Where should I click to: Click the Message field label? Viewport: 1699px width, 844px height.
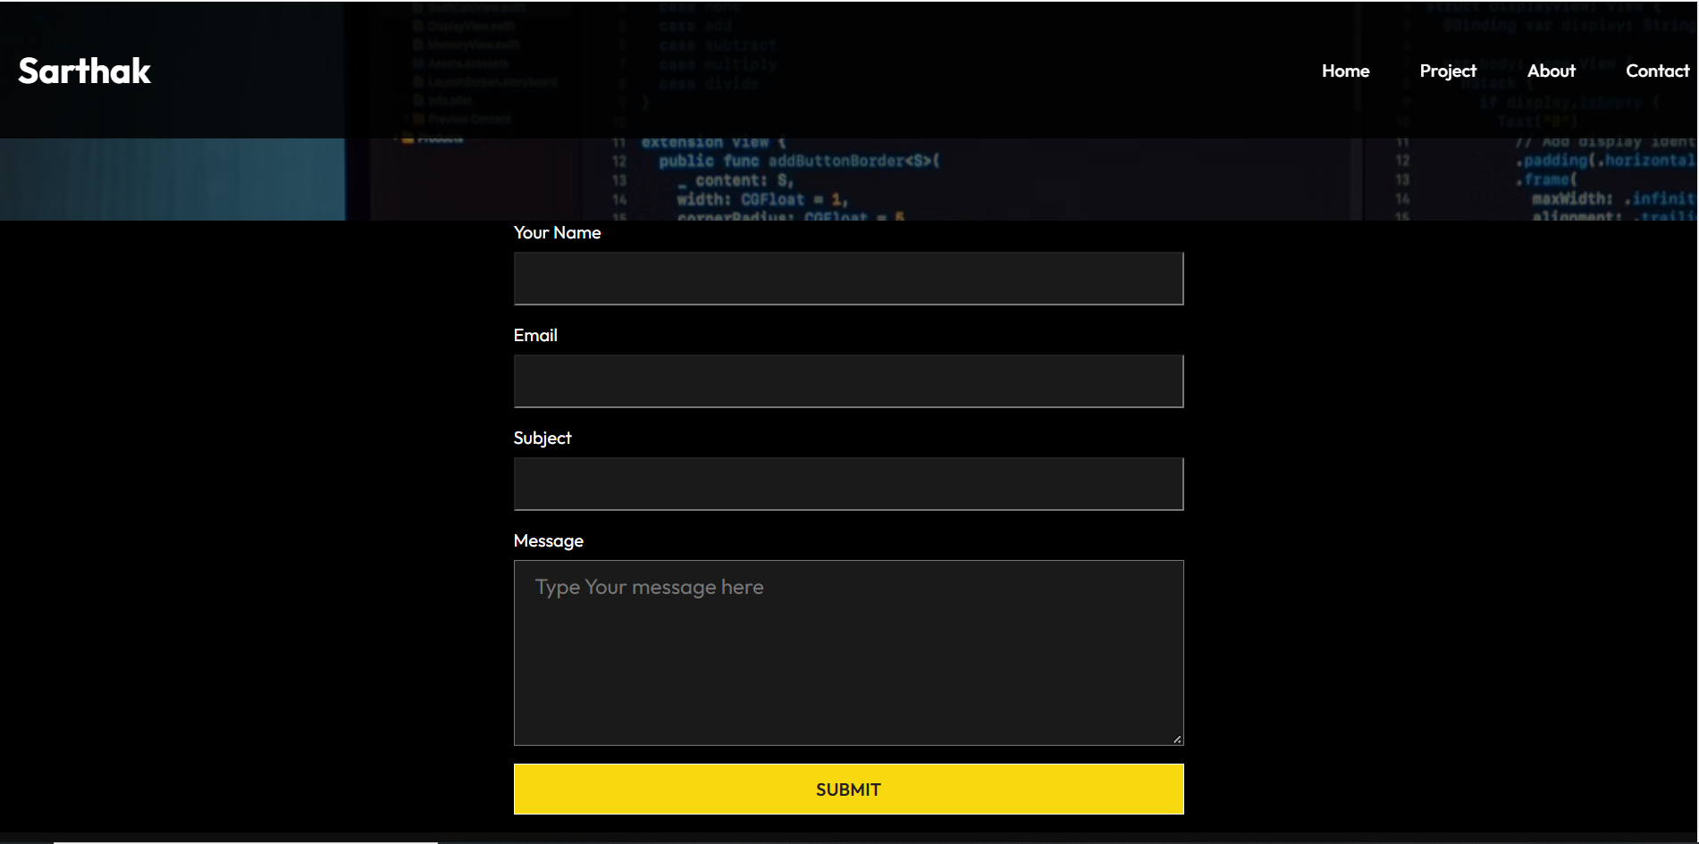click(548, 540)
